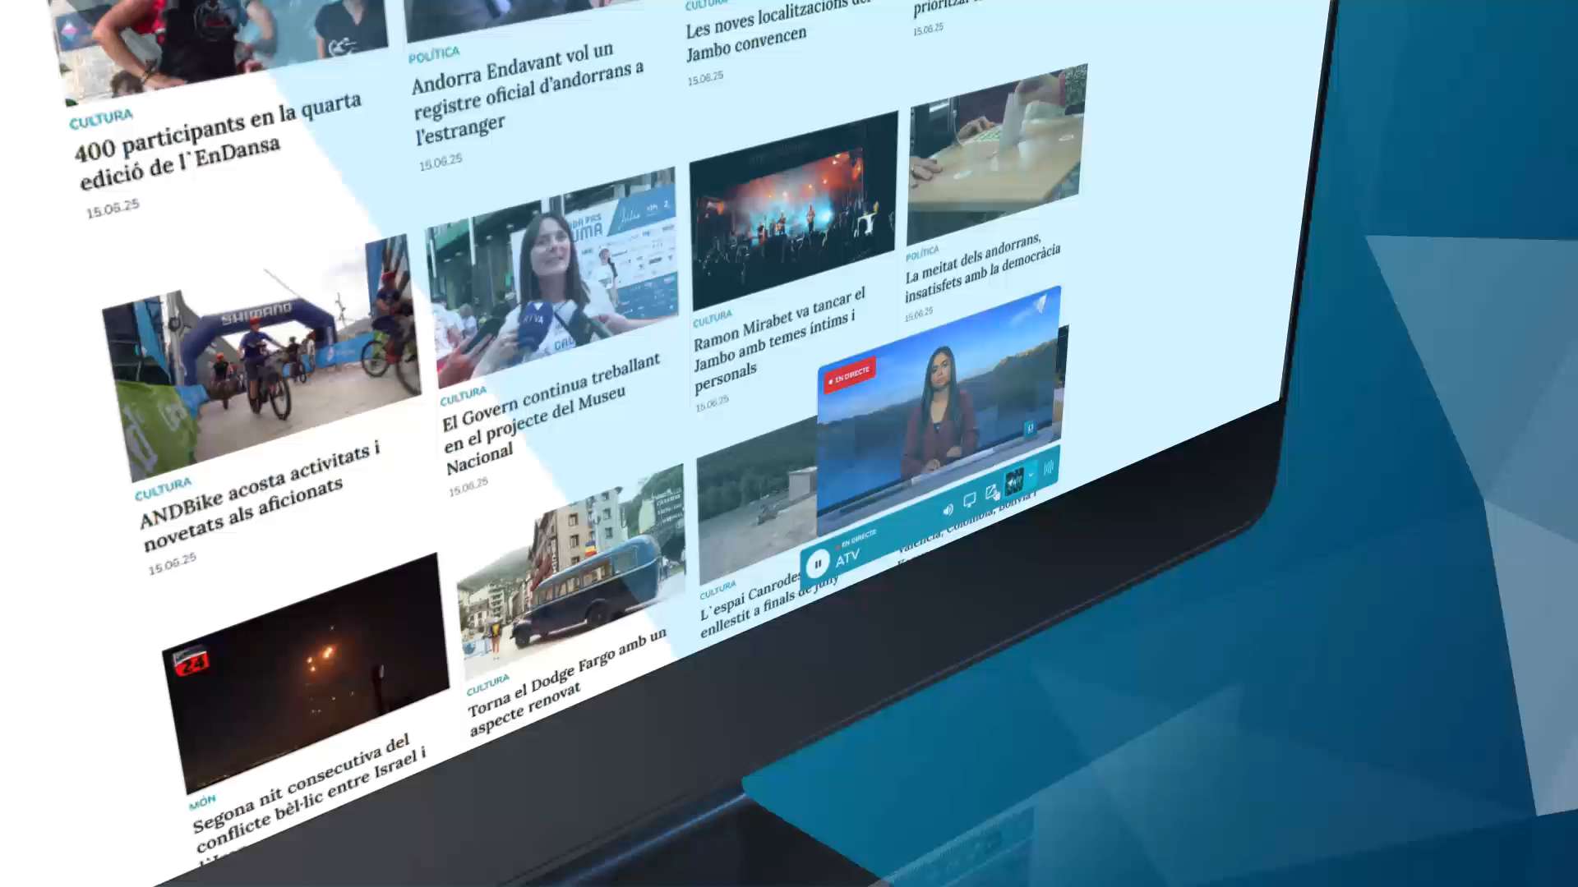1578x887 pixels.
Task: Open 'Andorra Endavant vol un registre' article
Action: [528, 93]
